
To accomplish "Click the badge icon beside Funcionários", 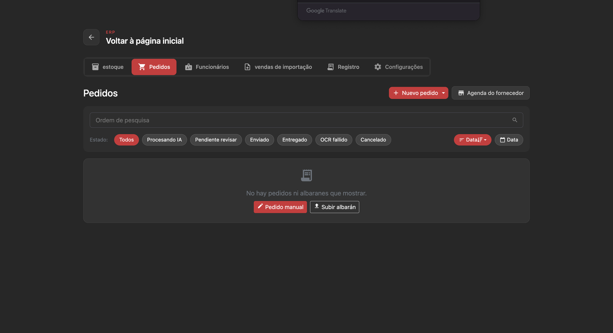I will pyautogui.click(x=188, y=67).
